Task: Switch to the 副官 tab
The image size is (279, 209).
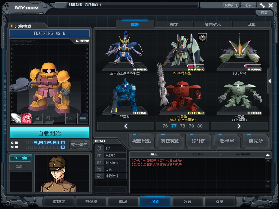Action: (174, 24)
